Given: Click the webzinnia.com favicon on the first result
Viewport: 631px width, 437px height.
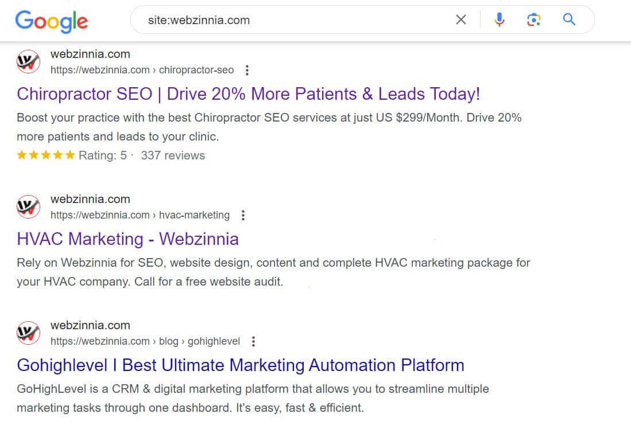Looking at the screenshot, I should pyautogui.click(x=28, y=61).
